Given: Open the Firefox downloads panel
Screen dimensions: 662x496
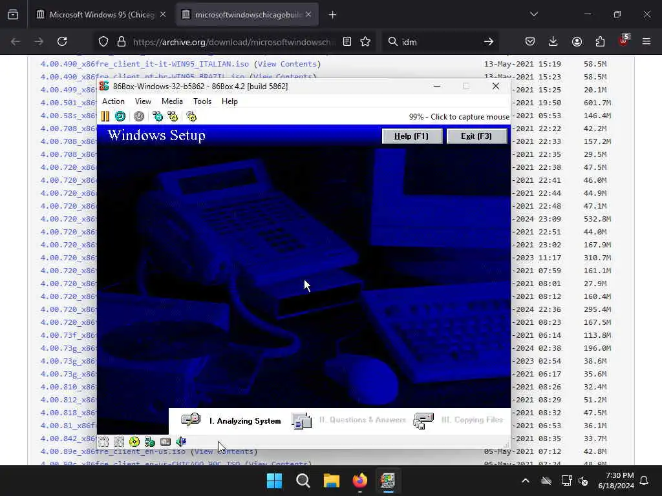Looking at the screenshot, I should pos(553,41).
